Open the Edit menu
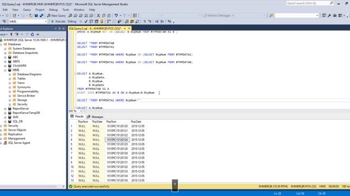The image size is (350, 196). pyautogui.click(x=5, y=10)
